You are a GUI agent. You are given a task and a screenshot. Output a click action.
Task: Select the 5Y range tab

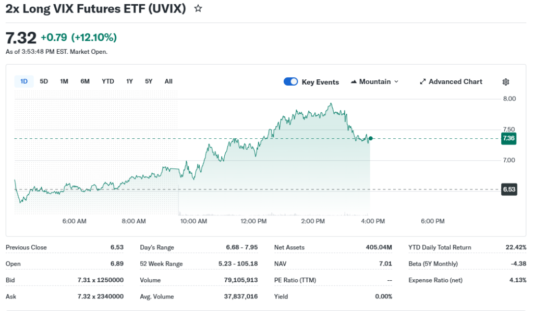149,81
